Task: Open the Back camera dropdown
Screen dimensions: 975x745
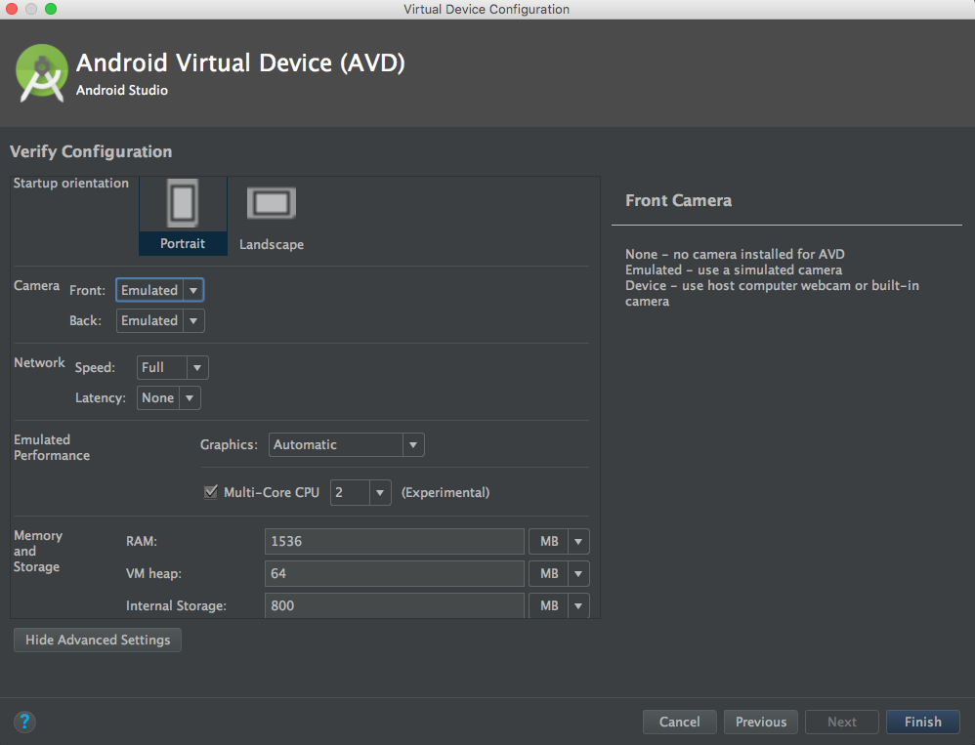Action: coord(160,320)
